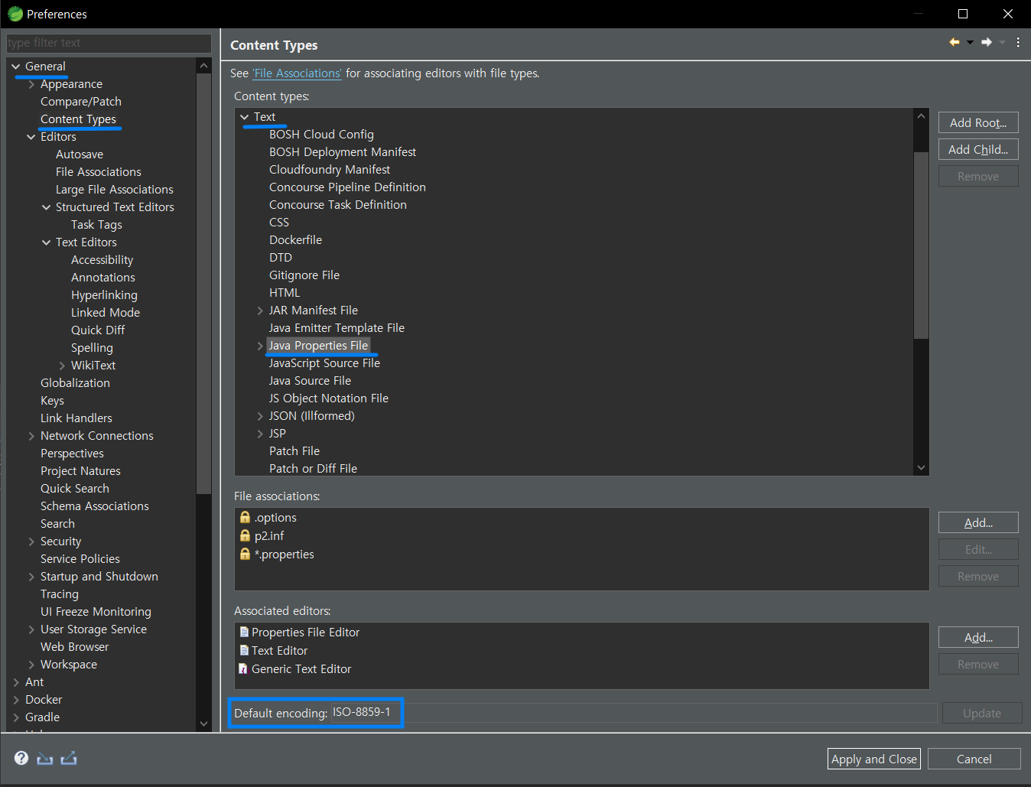Screen dimensions: 1031x787
Task: Click the export preferences icon
Action: [69, 758]
